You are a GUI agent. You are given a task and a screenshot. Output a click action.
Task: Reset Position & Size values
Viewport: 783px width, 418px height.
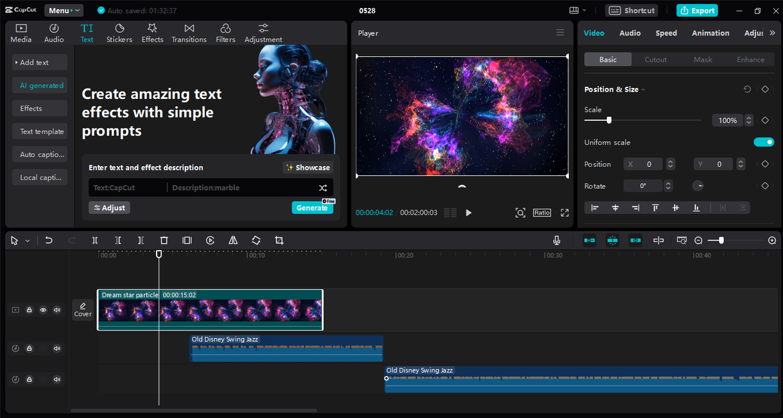click(x=747, y=89)
